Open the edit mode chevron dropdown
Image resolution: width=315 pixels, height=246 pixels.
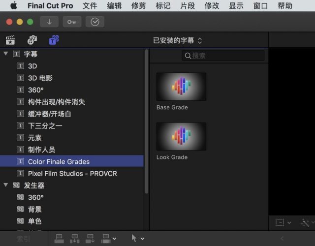(115, 239)
